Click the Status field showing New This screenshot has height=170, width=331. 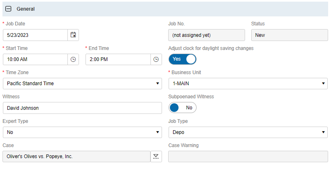pyautogui.click(x=289, y=35)
